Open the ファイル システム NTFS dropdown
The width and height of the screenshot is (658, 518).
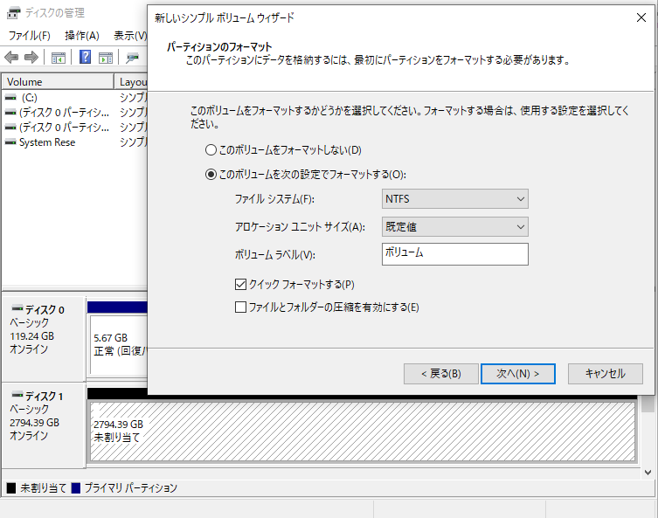tap(455, 199)
